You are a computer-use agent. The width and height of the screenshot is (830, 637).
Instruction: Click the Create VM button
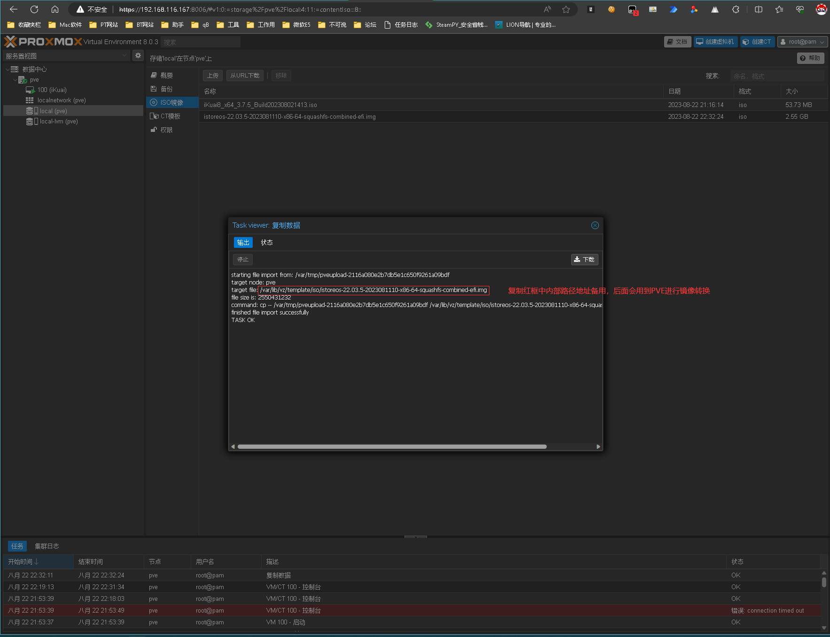pos(715,42)
